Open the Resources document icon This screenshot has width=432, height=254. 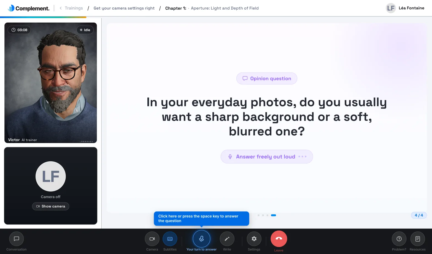pos(418,239)
